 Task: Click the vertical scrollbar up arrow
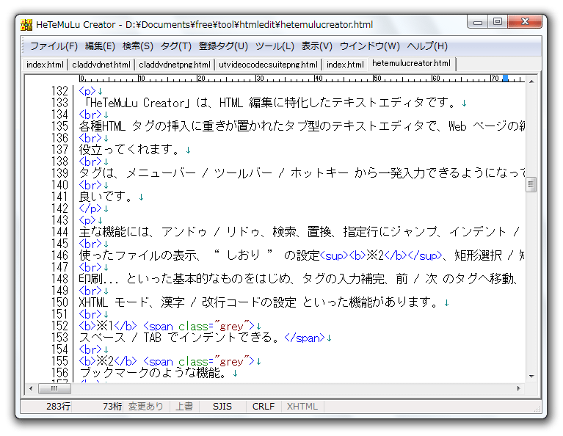pyautogui.click(x=531, y=81)
